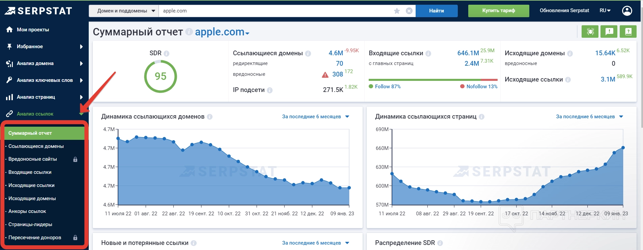Click the green bug report icon

coord(590,32)
